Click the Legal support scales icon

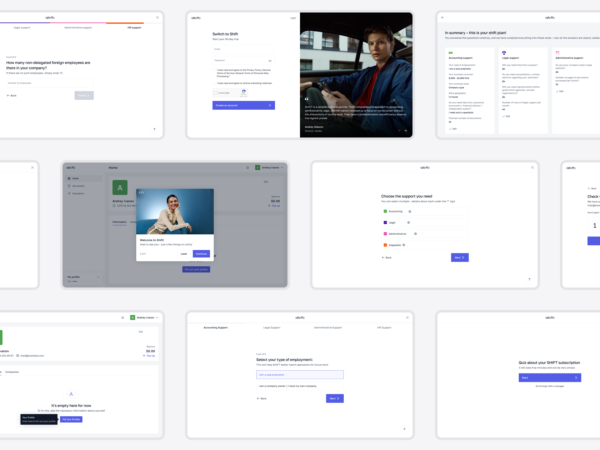click(503, 52)
